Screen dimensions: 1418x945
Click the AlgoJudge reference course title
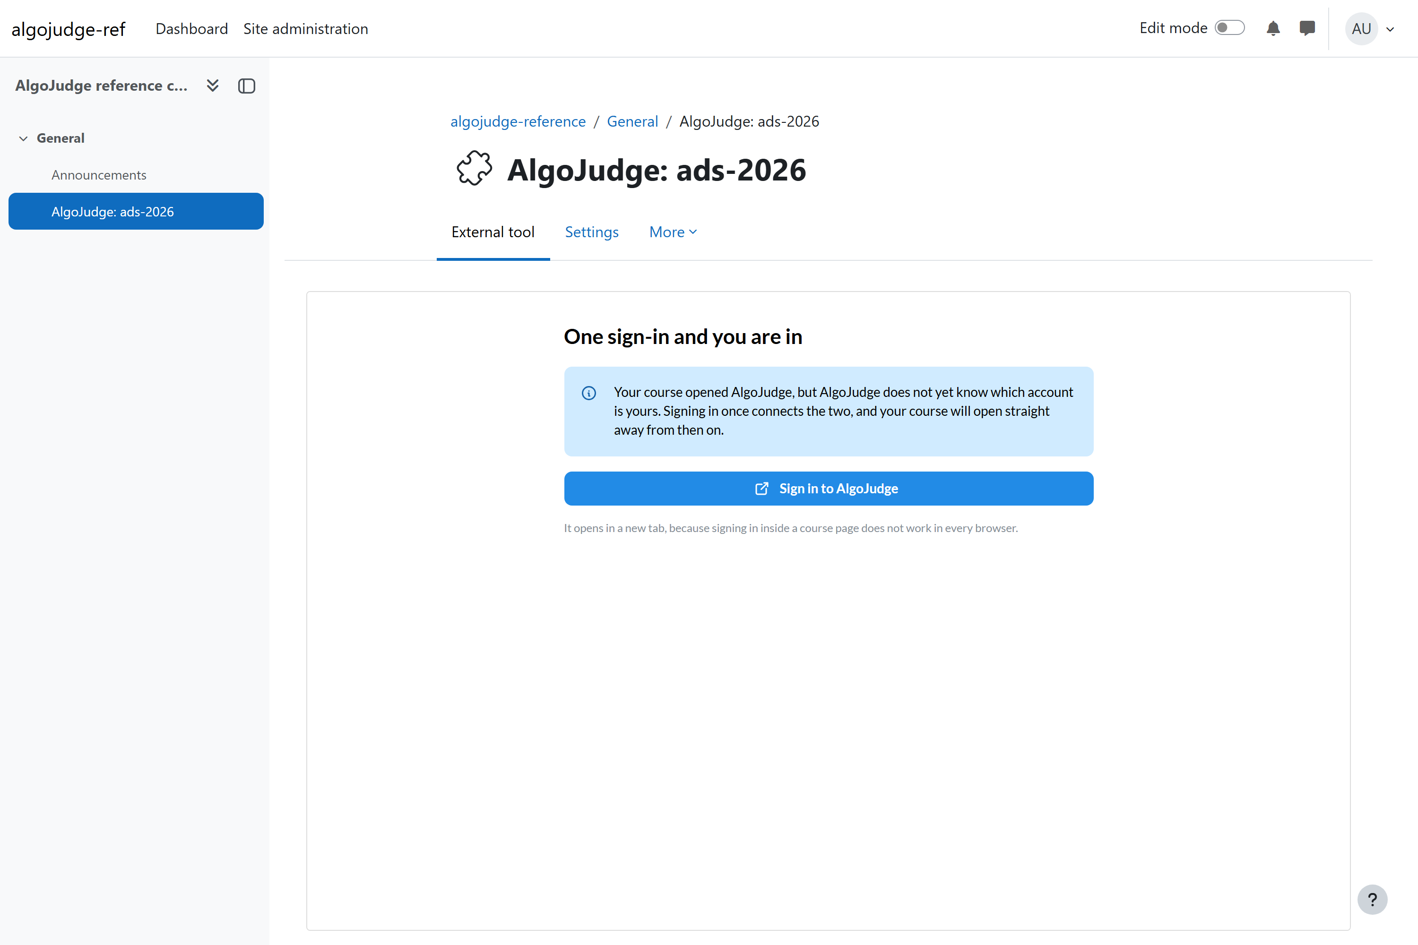point(101,86)
